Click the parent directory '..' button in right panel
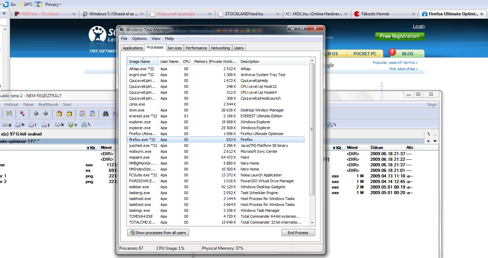 pyautogui.click(x=435, y=134)
